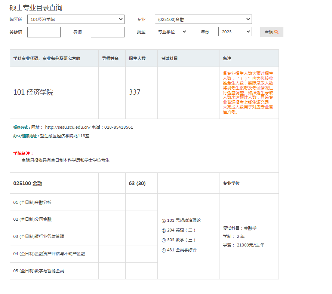Click the 招生人数 column header
332x294 pixels.
pyautogui.click(x=137, y=59)
